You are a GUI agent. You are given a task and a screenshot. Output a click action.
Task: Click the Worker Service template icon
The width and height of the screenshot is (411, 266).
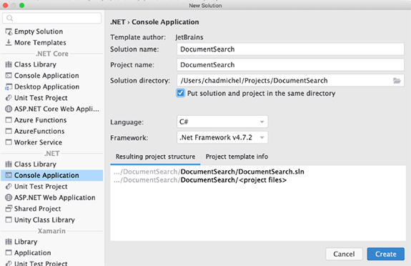point(9,142)
